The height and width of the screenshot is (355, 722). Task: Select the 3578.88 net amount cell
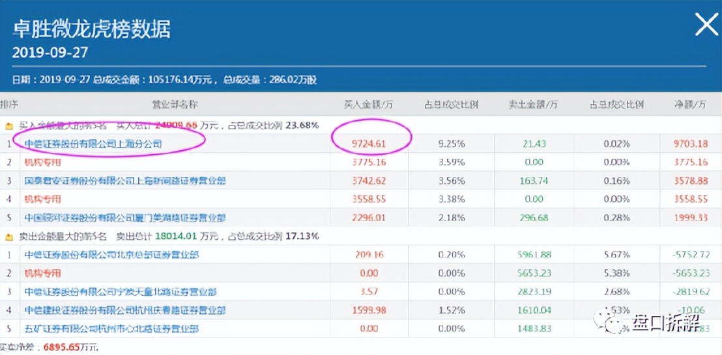(x=690, y=181)
